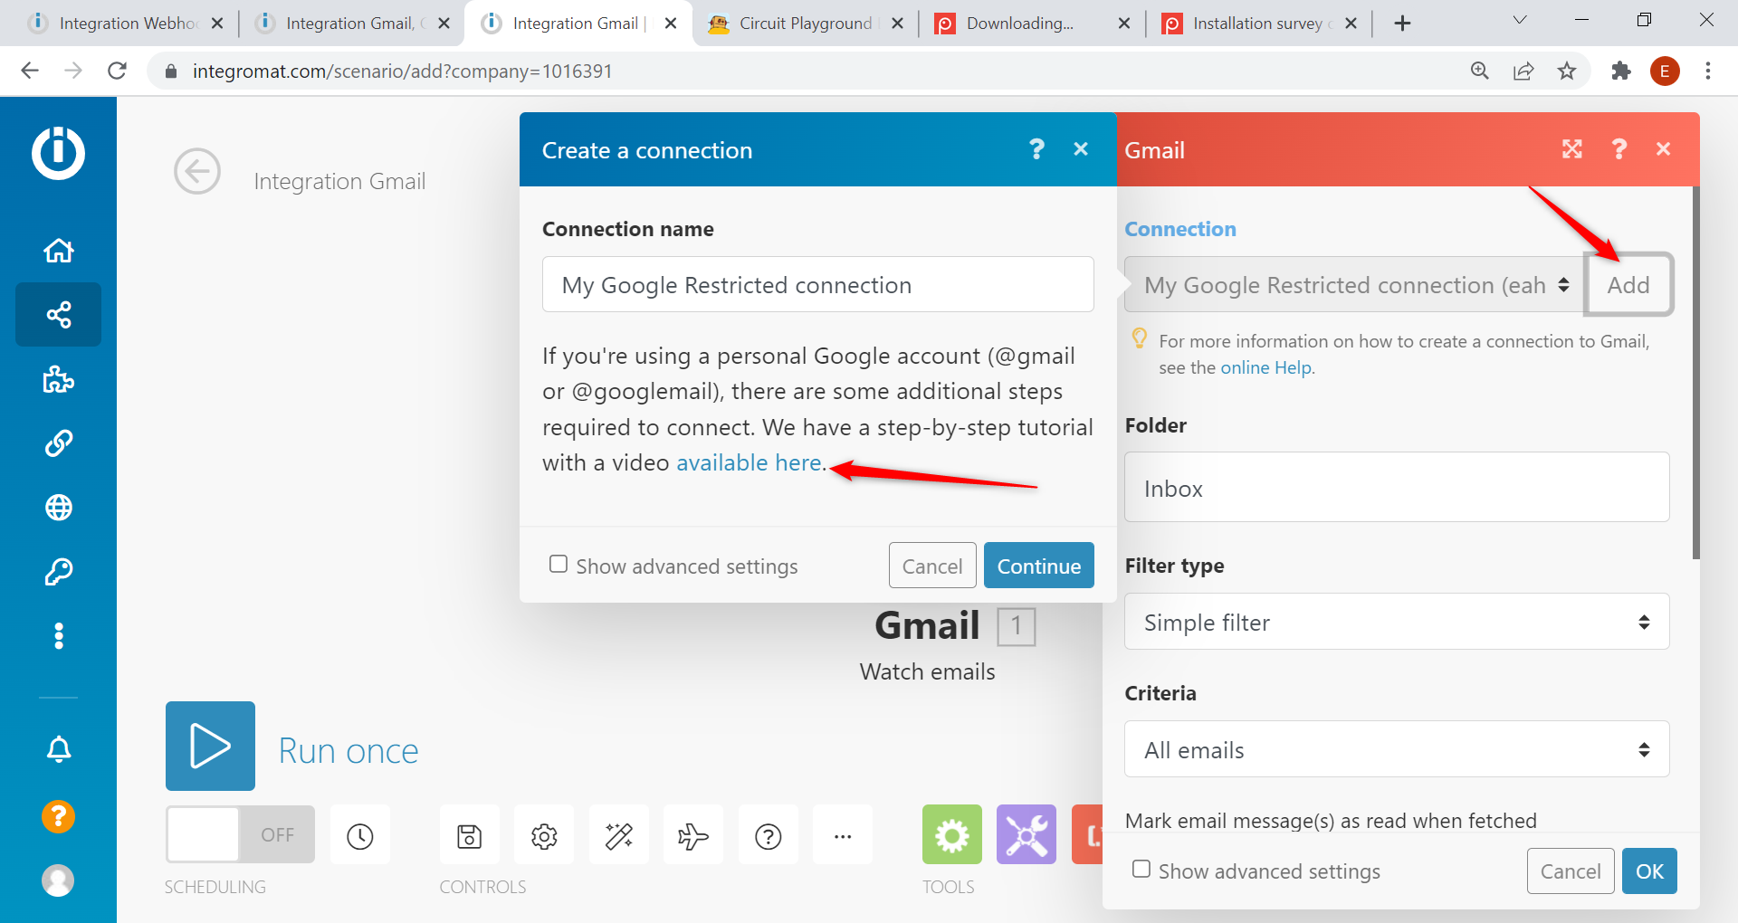Cancel the Create a connection dialog
1738x923 pixels.
coord(932,566)
